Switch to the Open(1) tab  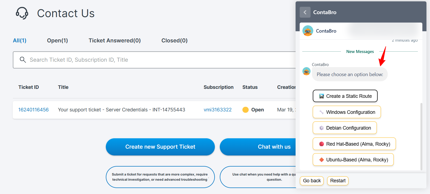pyautogui.click(x=57, y=40)
